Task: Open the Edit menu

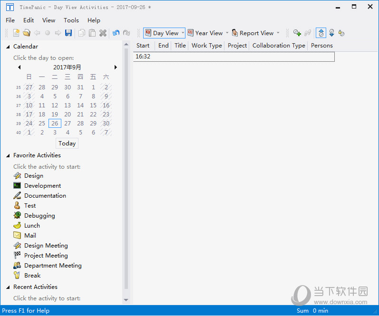Action: coord(29,20)
